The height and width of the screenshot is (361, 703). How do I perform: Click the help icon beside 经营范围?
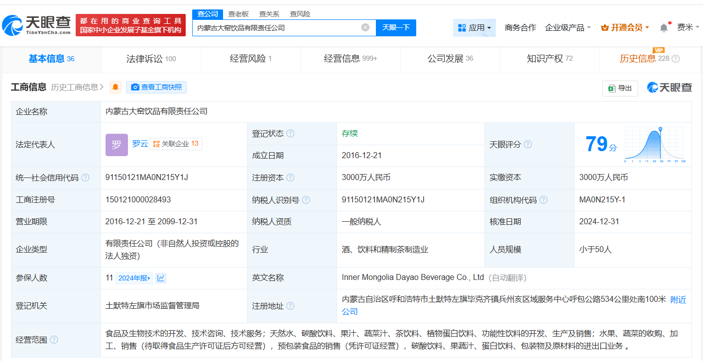coord(54,340)
